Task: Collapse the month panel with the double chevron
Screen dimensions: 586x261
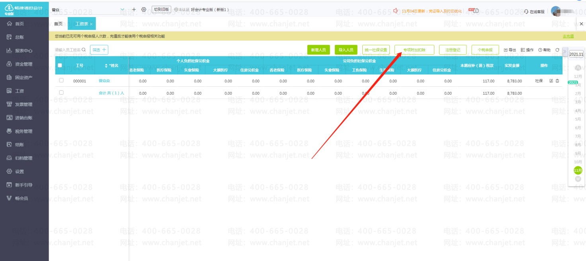Action: coord(565,51)
